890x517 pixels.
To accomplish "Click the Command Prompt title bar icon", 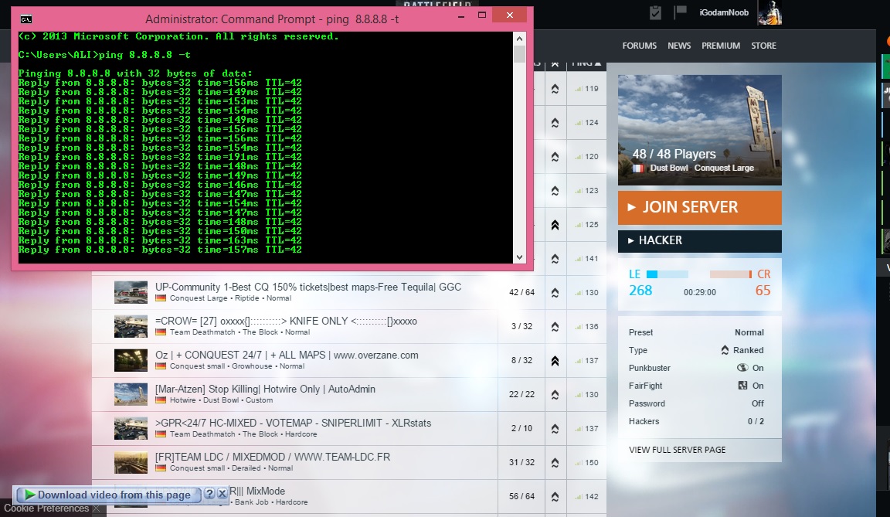I will [25, 17].
